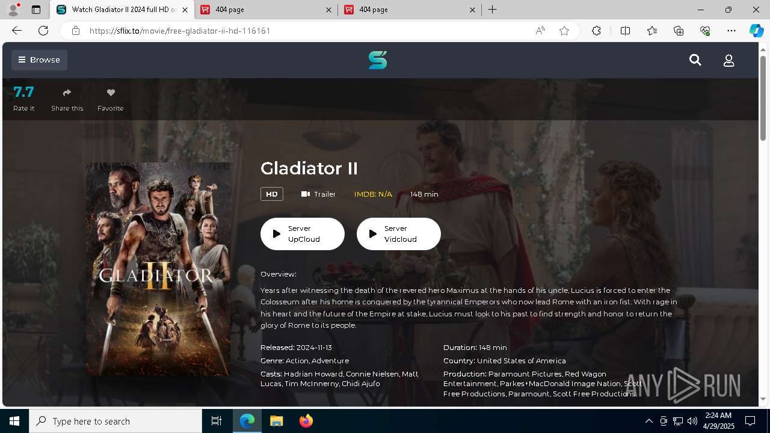Viewport: 770px width, 433px height.
Task: Open cast member Tim McInnerny
Action: (x=312, y=384)
